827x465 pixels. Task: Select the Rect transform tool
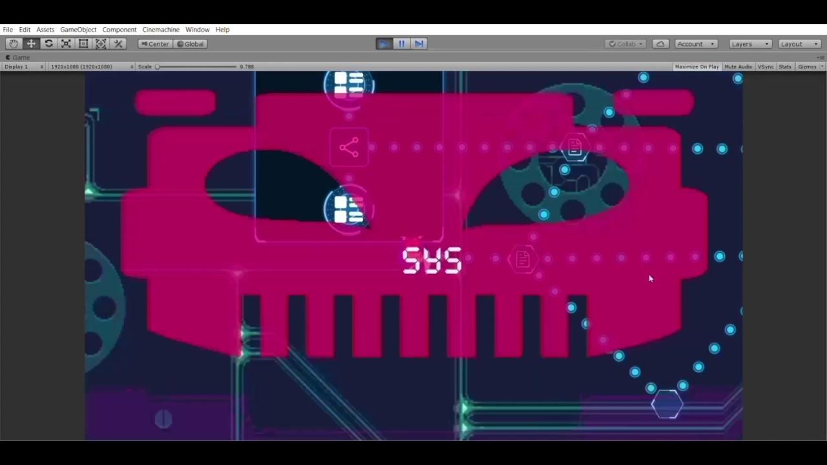coord(83,44)
